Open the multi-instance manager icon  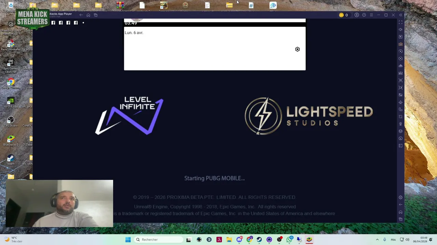[400, 109]
